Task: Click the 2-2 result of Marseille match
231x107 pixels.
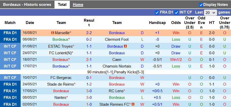Action: [89, 33]
